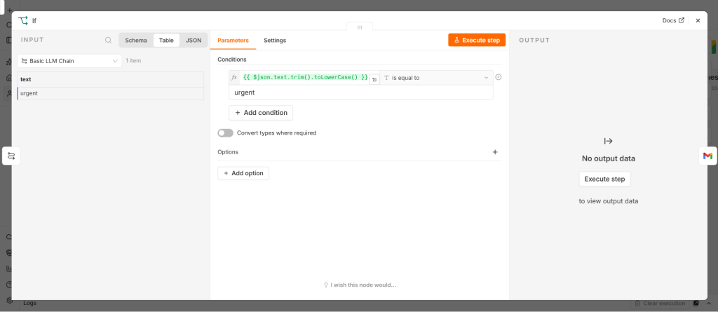This screenshot has height=312, width=718.
Task: Switch input view to JSON
Action: 194,41
